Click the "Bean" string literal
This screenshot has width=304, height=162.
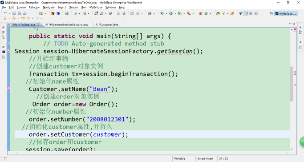(100, 89)
